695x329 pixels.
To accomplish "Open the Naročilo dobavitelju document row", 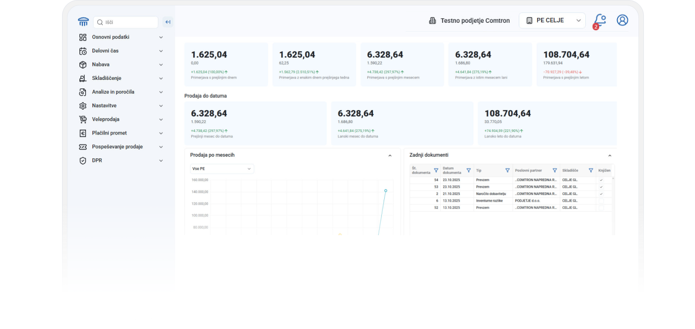I will (512, 194).
